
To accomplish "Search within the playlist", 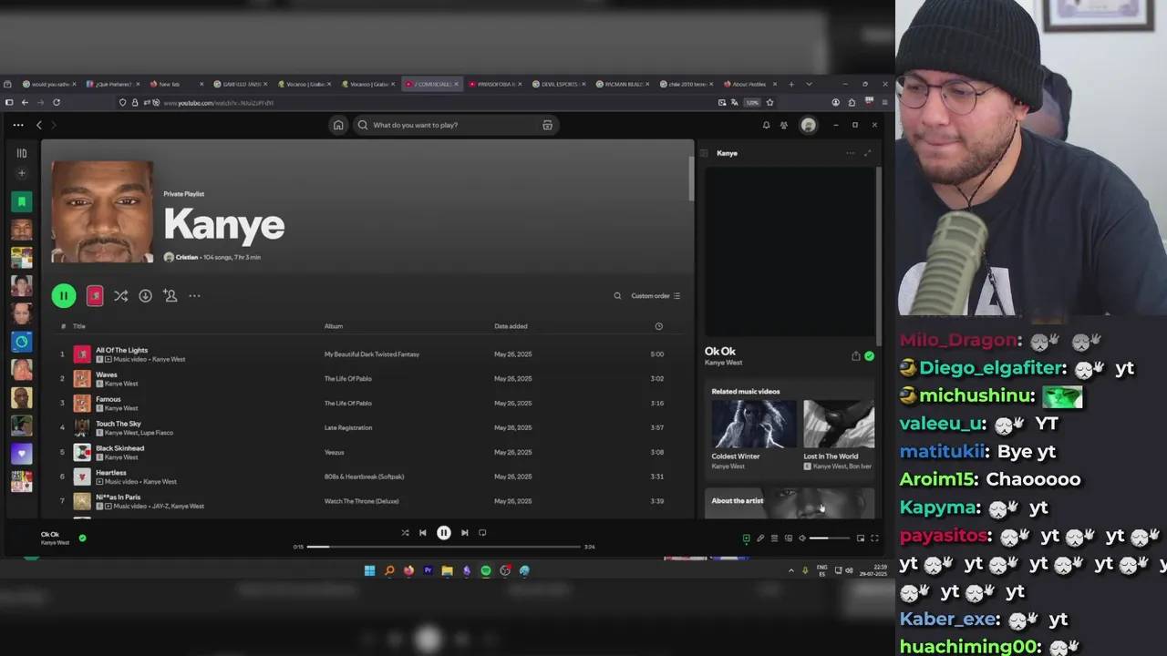I will tap(617, 295).
